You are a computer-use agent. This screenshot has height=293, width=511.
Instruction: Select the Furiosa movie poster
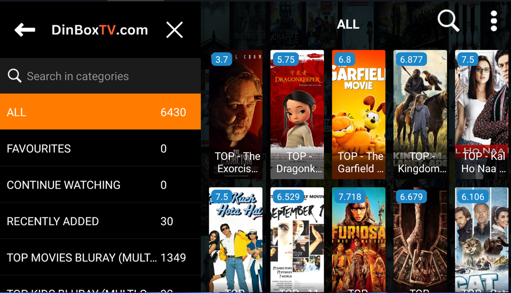pyautogui.click(x=358, y=240)
